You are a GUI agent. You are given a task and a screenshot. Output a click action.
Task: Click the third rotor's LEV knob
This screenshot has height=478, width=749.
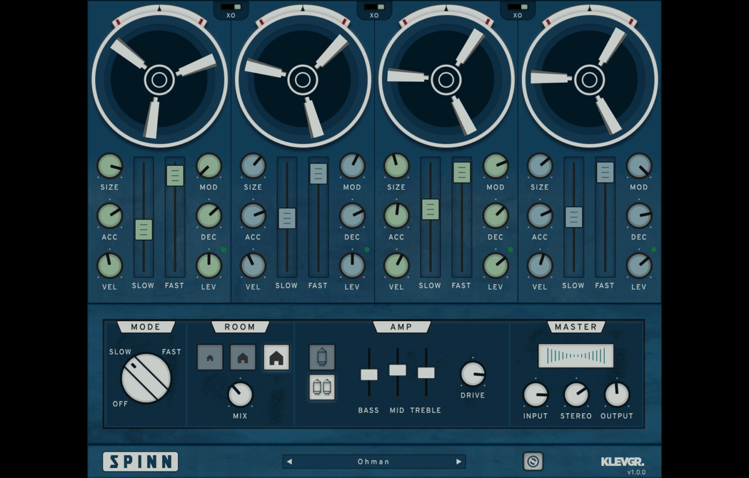coord(495,265)
